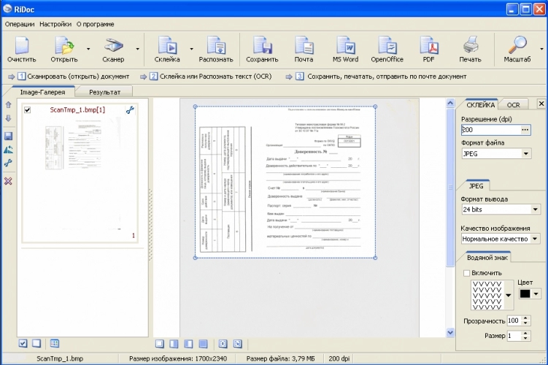Open the Качество изображения dropdown
Screen dimensions: 548x365
tap(536, 239)
